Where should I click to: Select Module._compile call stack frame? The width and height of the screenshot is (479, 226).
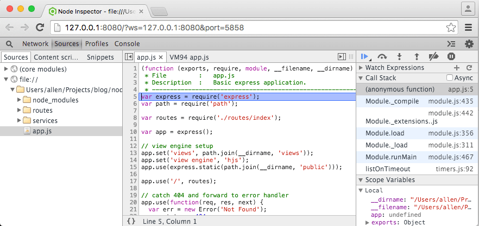click(x=388, y=101)
